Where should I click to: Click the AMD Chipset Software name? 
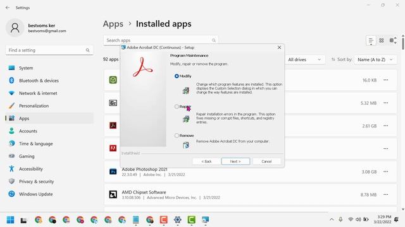click(144, 192)
